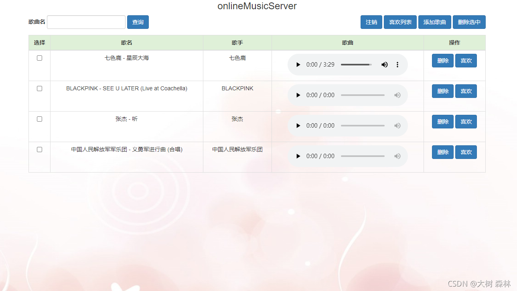
Task: Click the 歌曲名 label
Action: click(x=37, y=22)
